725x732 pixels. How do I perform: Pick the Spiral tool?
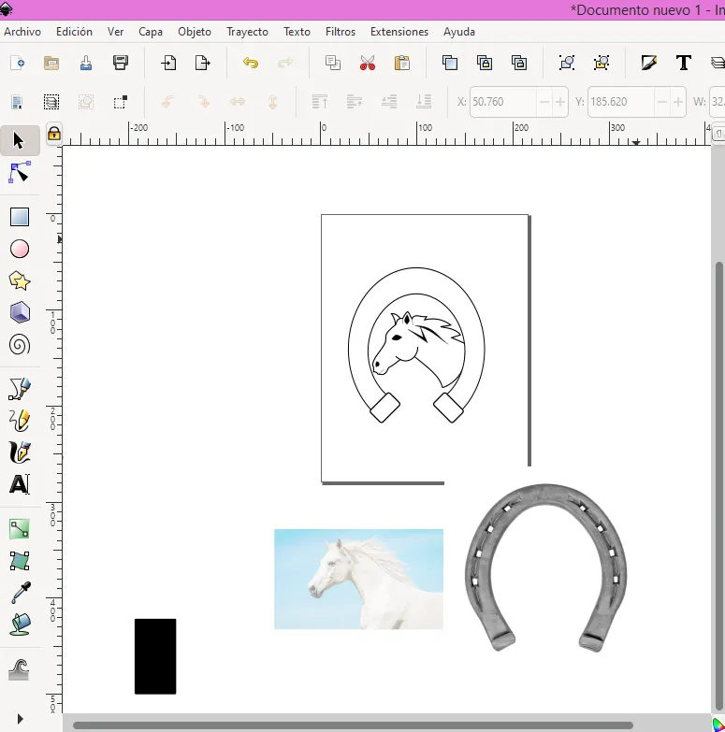(20, 345)
